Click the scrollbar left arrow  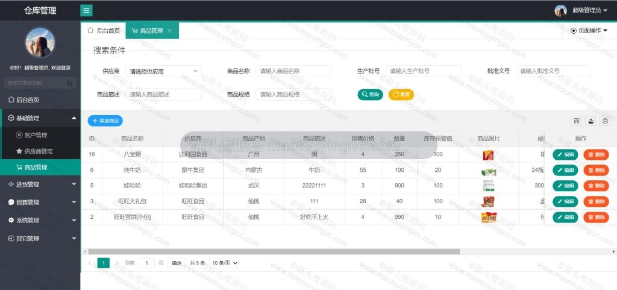point(84,251)
